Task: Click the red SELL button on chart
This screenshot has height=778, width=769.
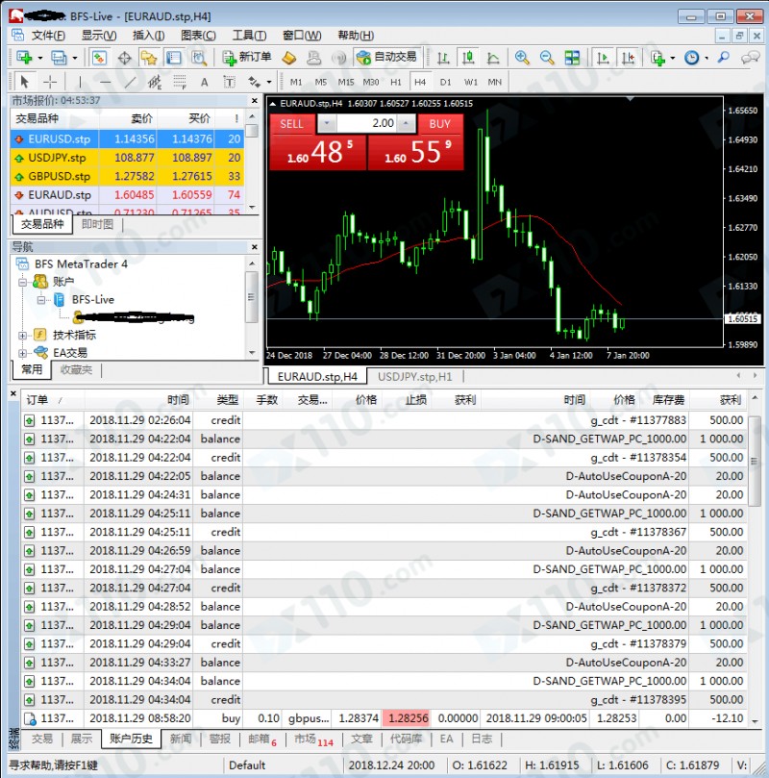Action: point(291,123)
